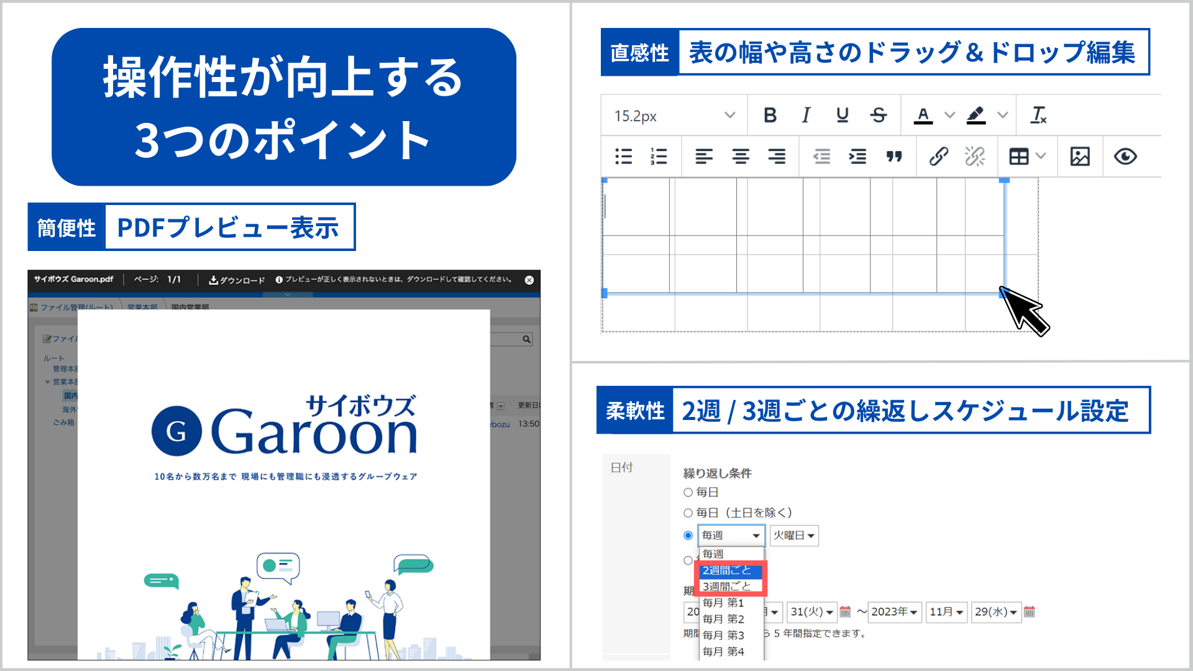Toggle bold formatting in the editor toolbar

click(770, 115)
